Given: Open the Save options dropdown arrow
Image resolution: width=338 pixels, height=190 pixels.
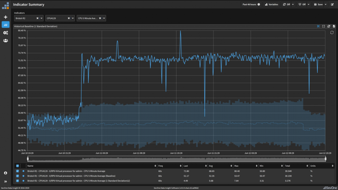Looking at the screenshot, I should (326, 4).
